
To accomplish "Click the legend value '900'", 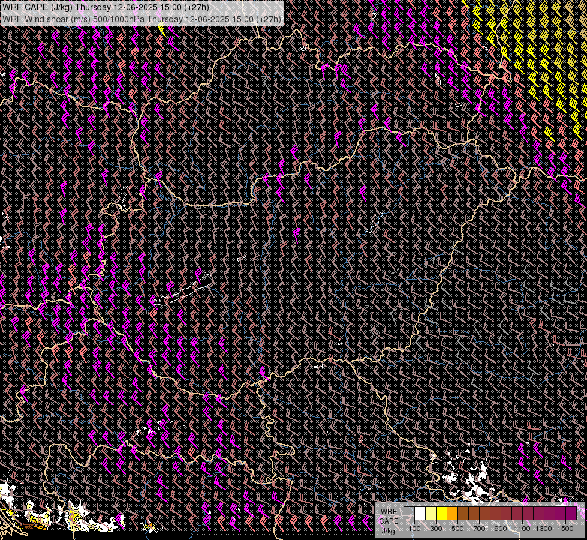I will pyautogui.click(x=501, y=529).
